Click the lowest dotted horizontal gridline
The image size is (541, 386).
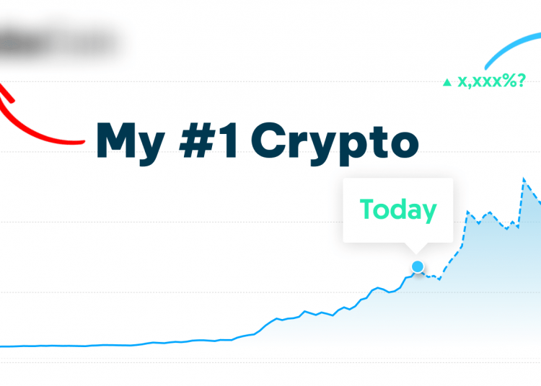point(270,362)
